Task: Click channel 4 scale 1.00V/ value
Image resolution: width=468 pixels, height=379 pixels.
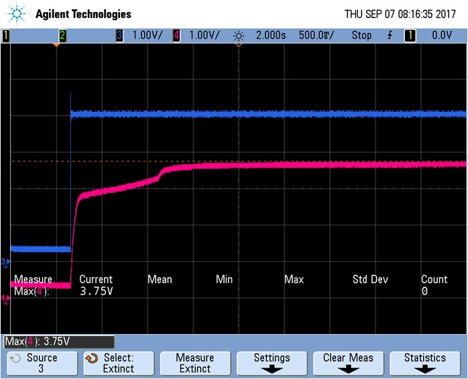Action: tap(204, 35)
